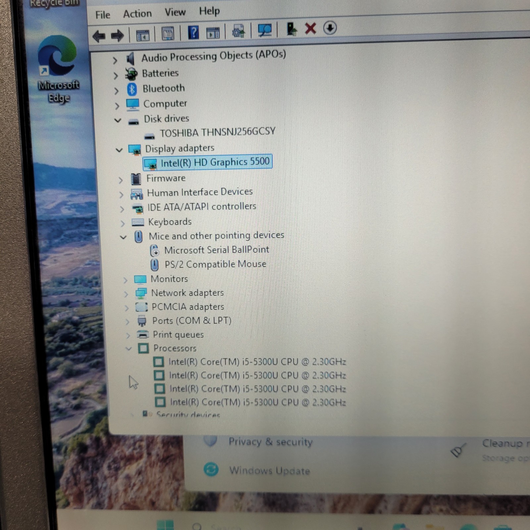530x530 pixels.
Task: Open the File menu
Action: click(x=103, y=15)
